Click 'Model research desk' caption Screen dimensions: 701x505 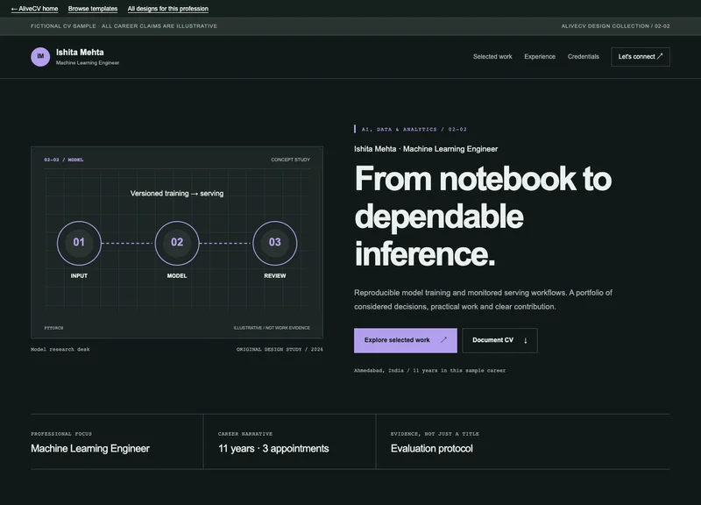(x=60, y=349)
